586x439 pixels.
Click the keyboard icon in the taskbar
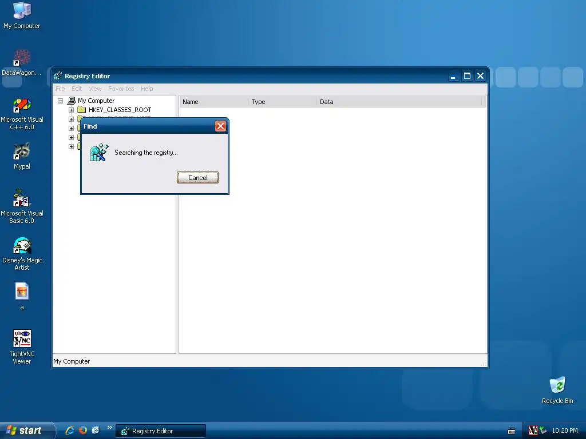point(512,431)
